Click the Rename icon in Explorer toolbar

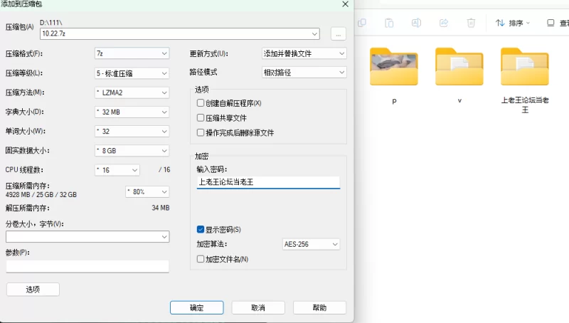[x=416, y=23]
